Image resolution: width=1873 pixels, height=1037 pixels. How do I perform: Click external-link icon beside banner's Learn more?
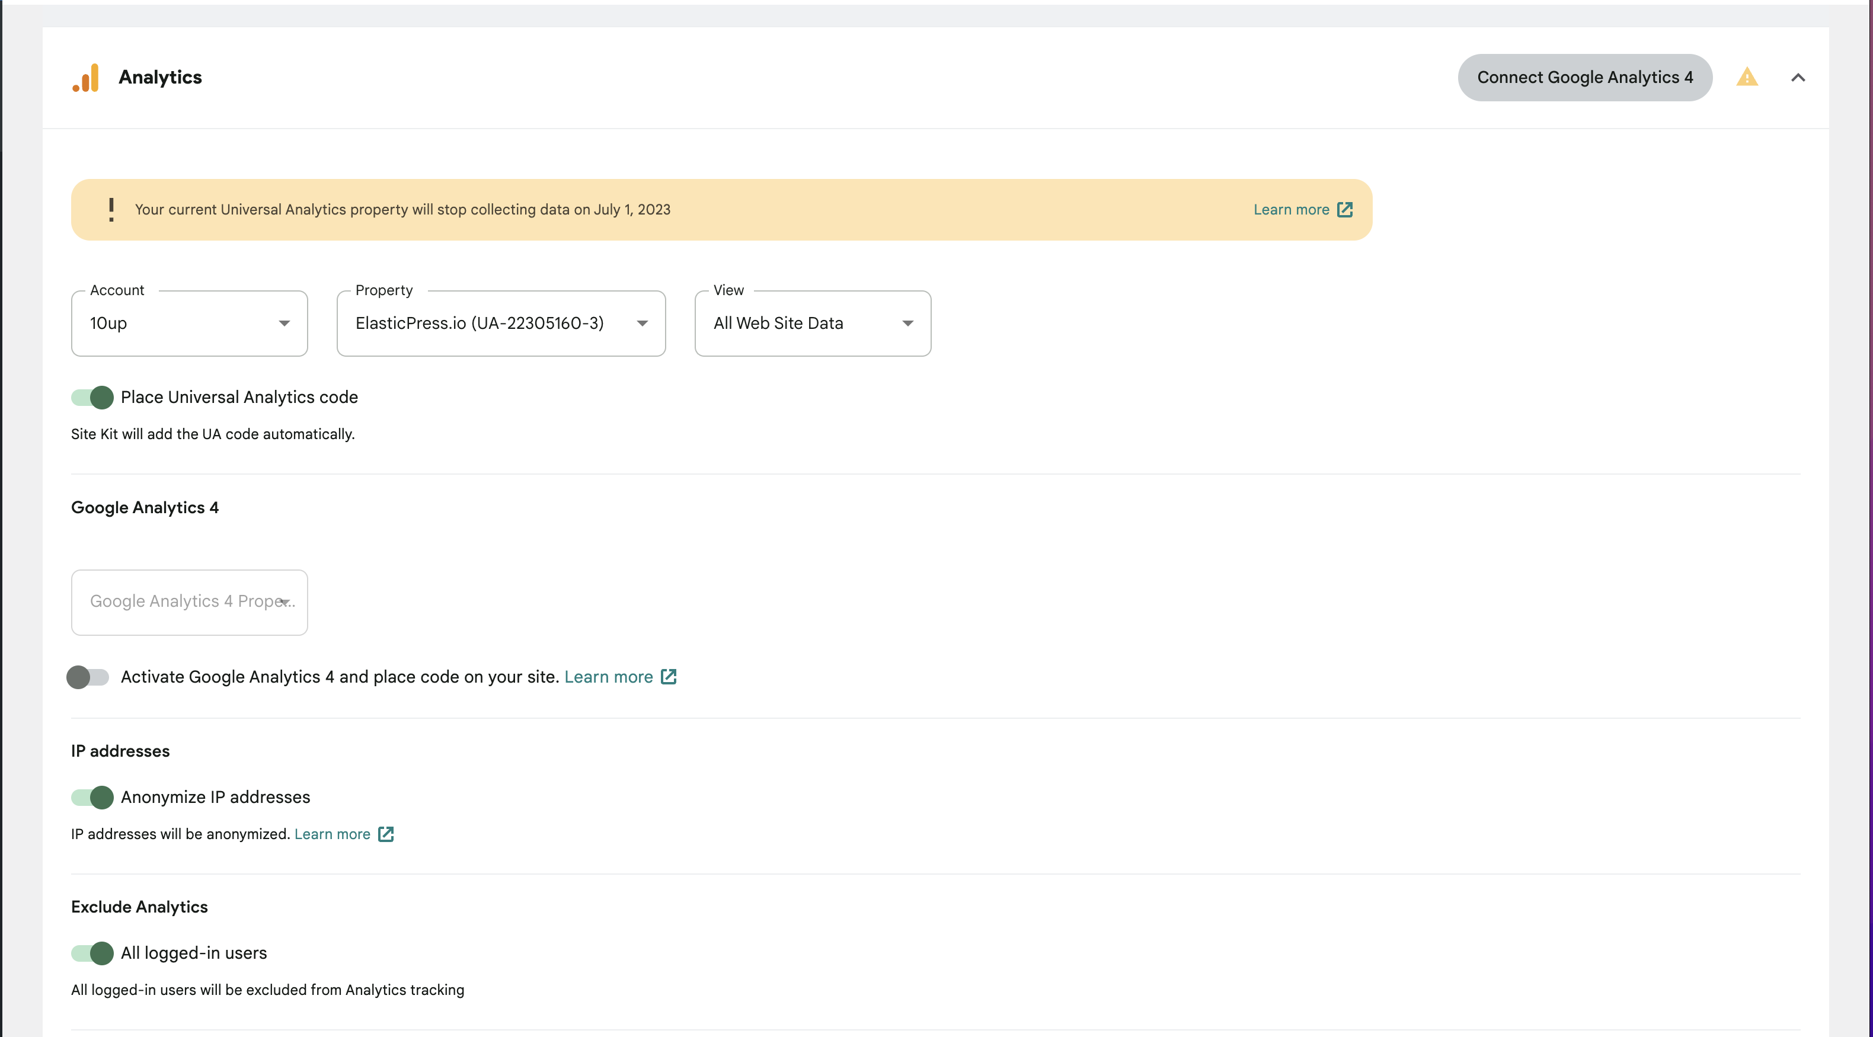[x=1345, y=209]
